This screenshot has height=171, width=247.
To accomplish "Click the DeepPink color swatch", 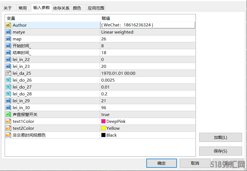I will pos(103,121).
